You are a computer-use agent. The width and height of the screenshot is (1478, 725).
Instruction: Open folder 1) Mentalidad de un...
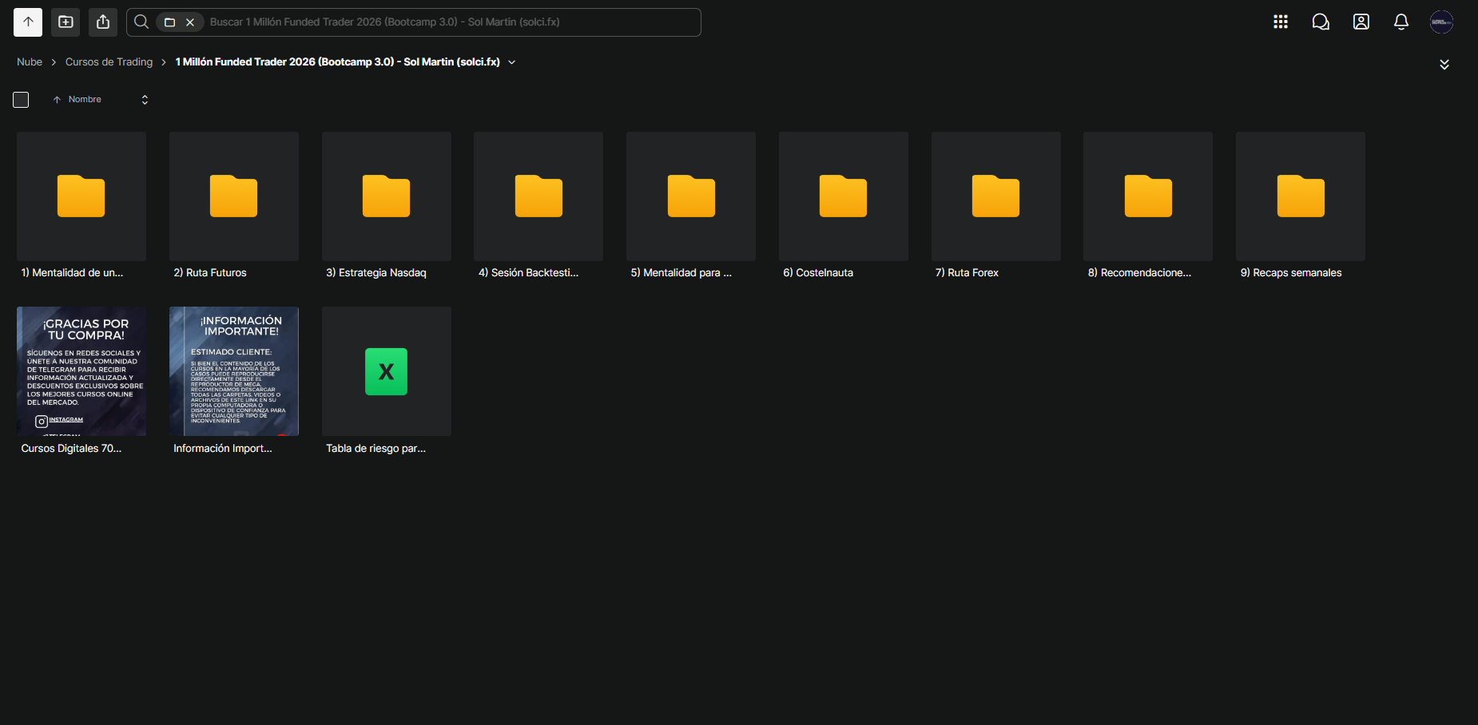click(81, 196)
